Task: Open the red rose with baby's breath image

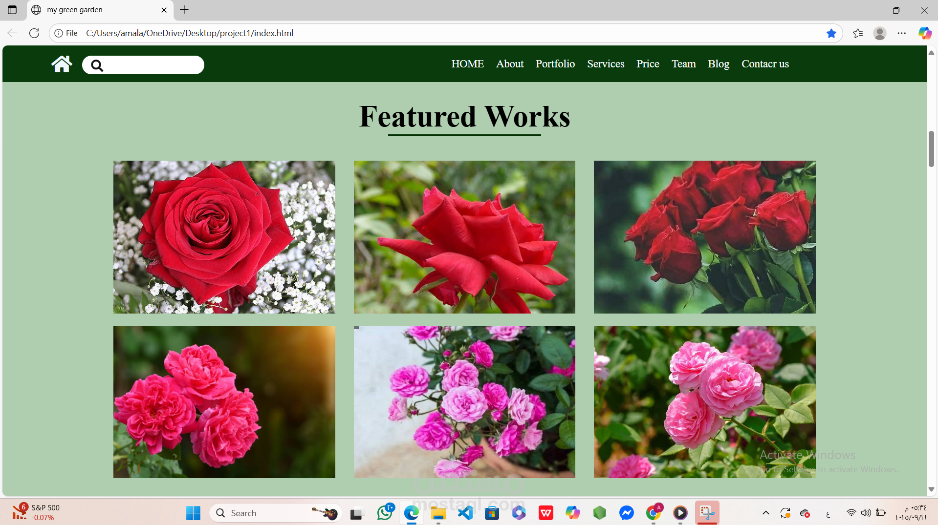Action: click(224, 237)
